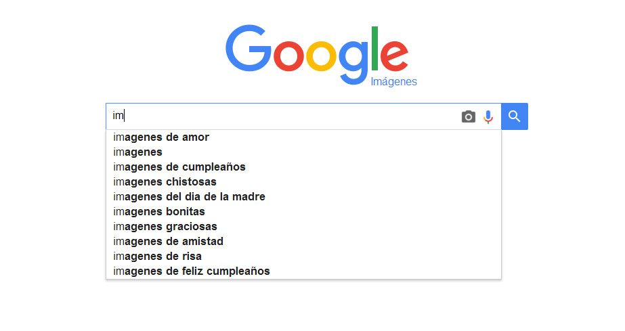Click the blue capital G in the logo
Image resolution: width=625 pixels, height=331 pixels.
(x=248, y=49)
